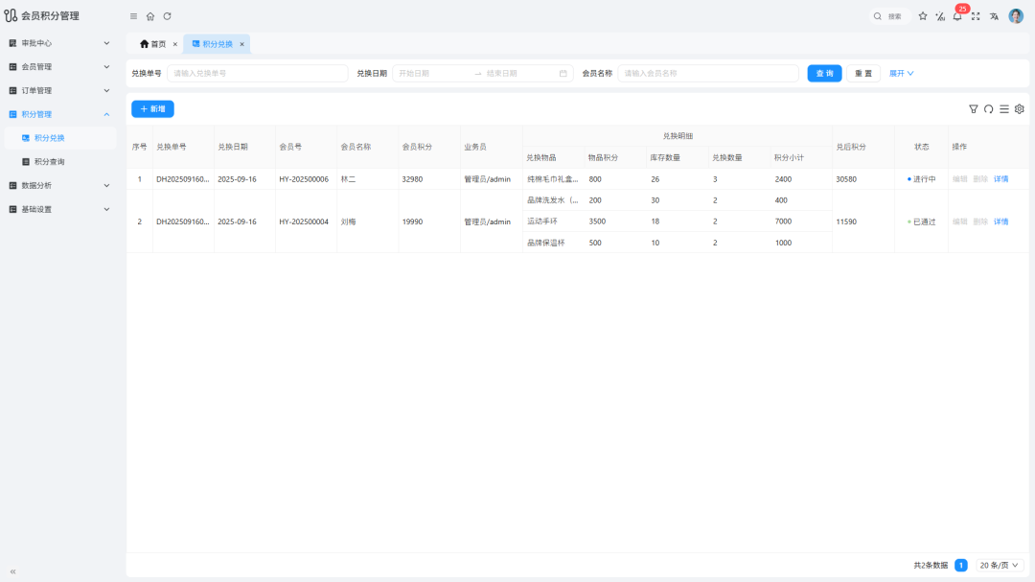The image size is (1035, 582).
Task: Open table column settings gear icon
Action: [1019, 109]
